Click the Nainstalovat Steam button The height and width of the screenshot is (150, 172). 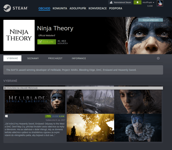coord(120,2)
